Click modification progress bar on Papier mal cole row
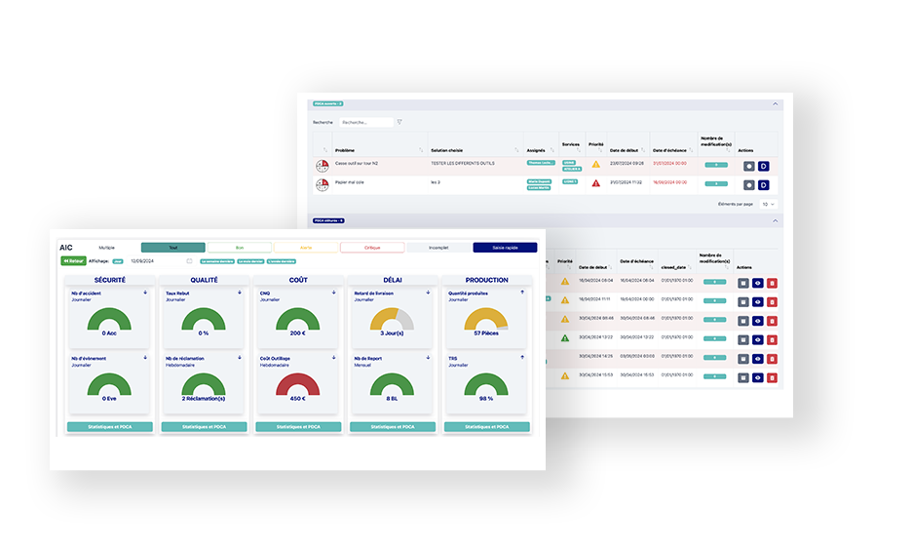 (716, 183)
